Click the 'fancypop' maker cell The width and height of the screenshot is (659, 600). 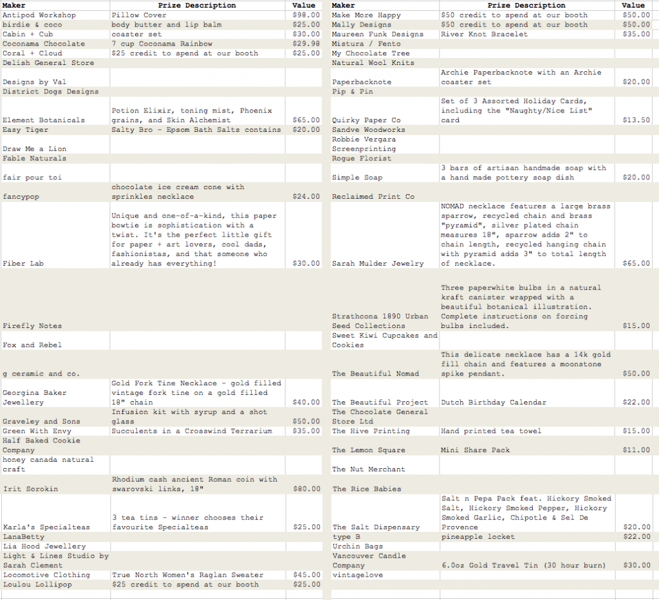tap(55, 192)
